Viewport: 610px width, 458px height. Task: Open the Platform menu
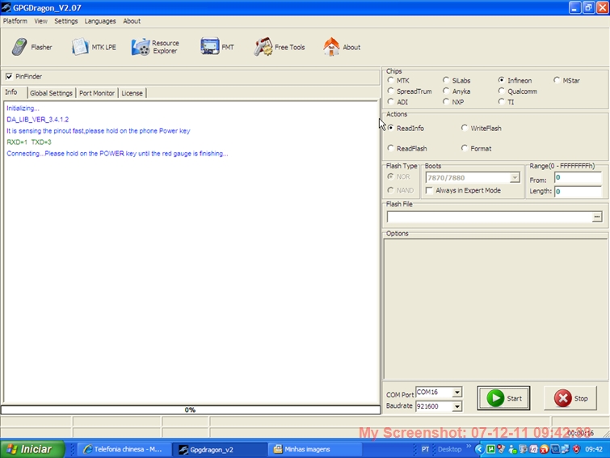tap(15, 21)
